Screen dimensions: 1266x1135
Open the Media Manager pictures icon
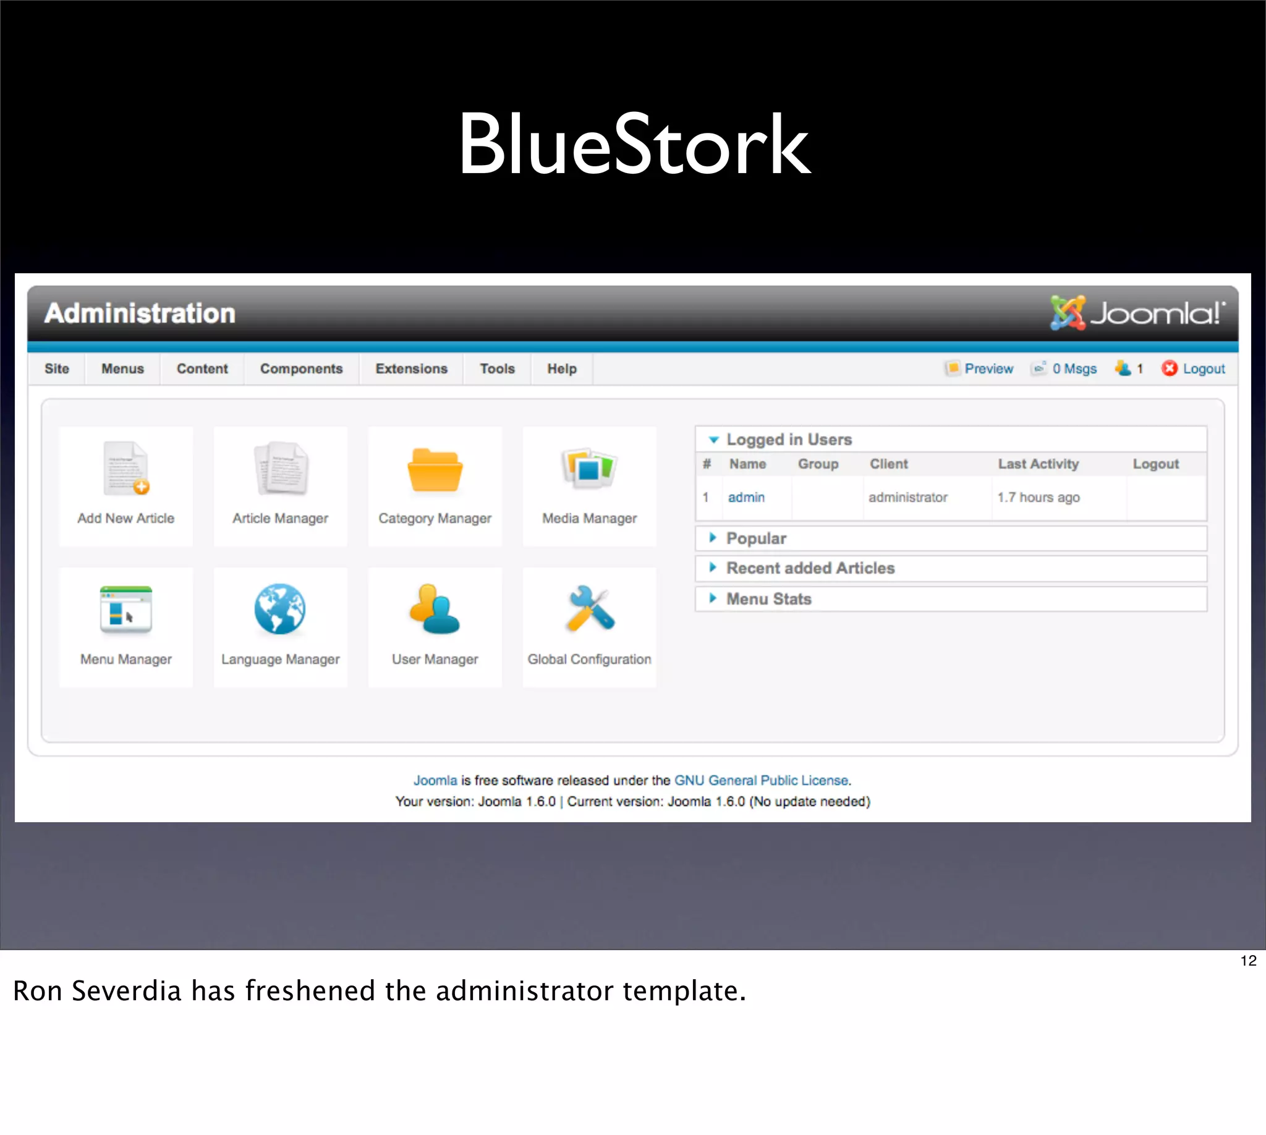(589, 468)
